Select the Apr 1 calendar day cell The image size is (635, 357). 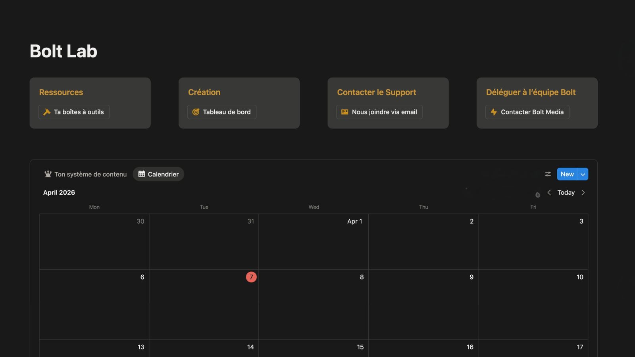click(x=314, y=242)
